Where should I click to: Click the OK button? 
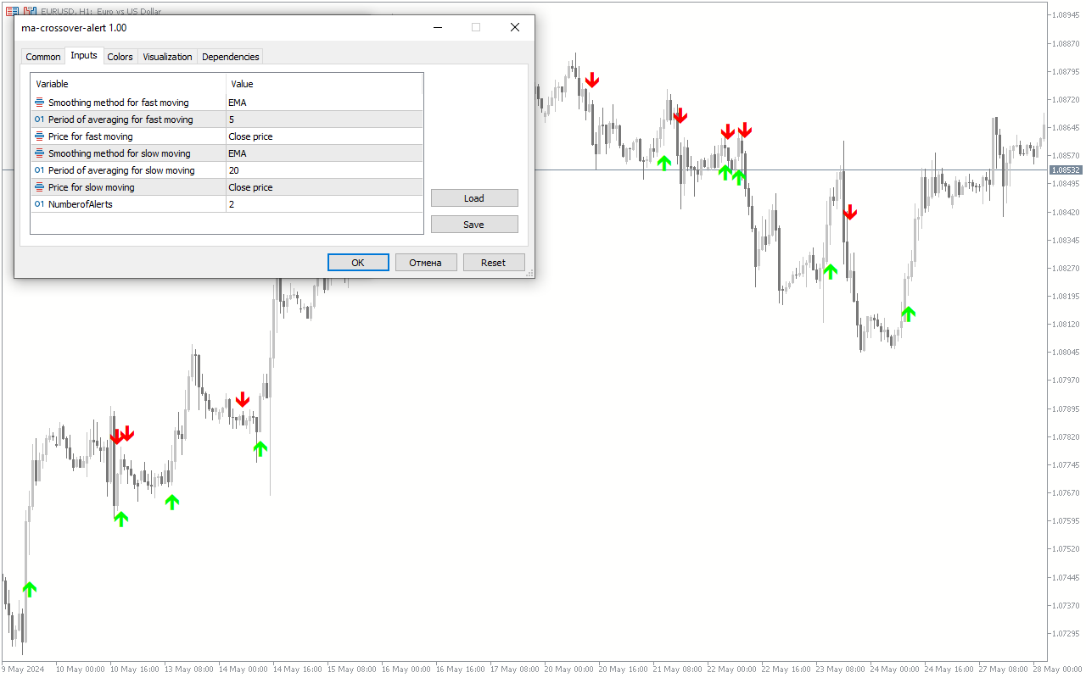tap(358, 263)
